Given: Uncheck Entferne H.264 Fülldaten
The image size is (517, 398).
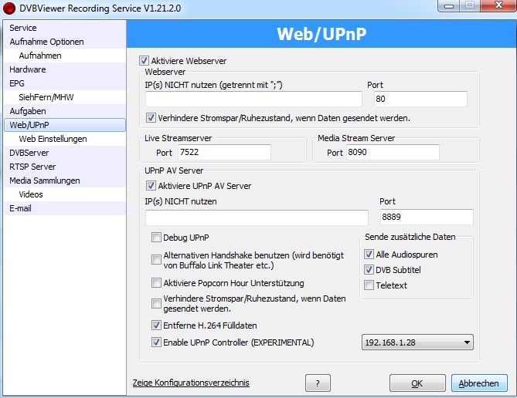Looking at the screenshot, I should [x=156, y=325].
